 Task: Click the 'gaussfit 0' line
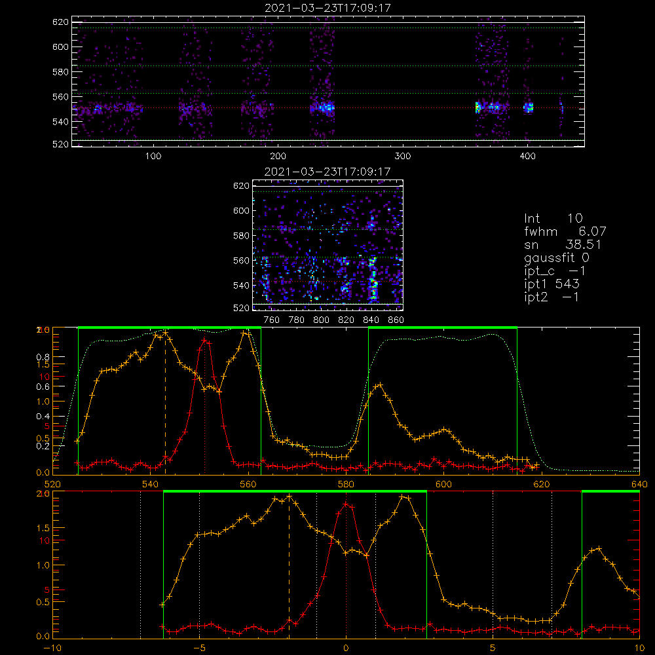(557, 258)
